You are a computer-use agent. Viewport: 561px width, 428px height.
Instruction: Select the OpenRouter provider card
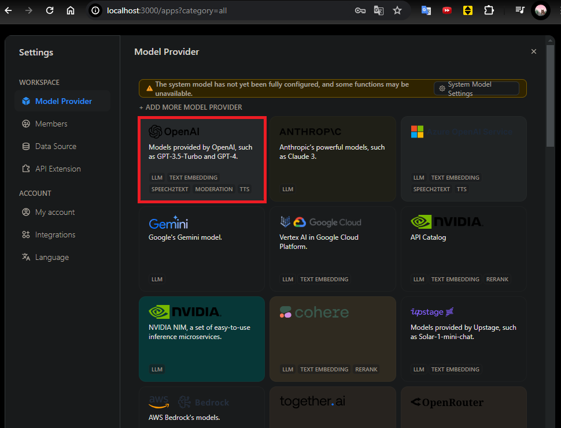[x=464, y=407]
